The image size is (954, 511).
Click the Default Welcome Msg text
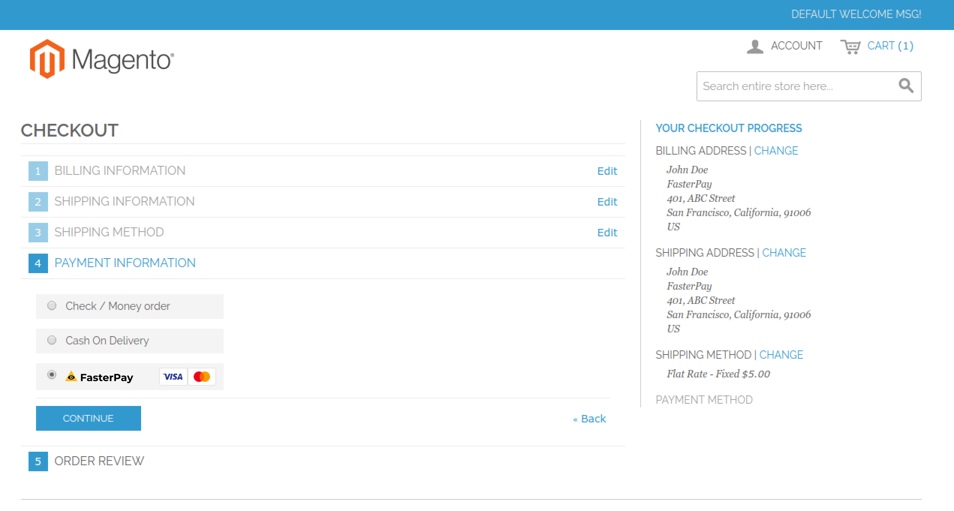(x=856, y=14)
